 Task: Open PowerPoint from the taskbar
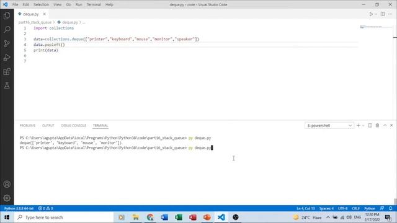point(207,217)
